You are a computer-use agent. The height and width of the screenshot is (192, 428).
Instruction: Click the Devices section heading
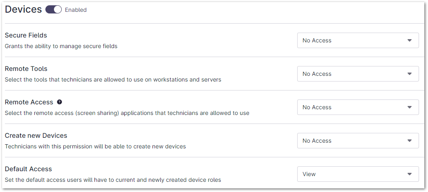23,9
